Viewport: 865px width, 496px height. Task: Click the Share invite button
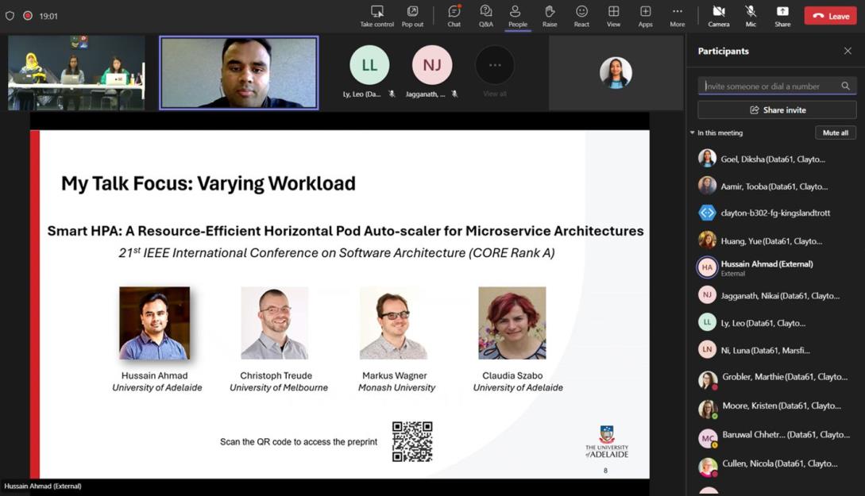coord(778,110)
